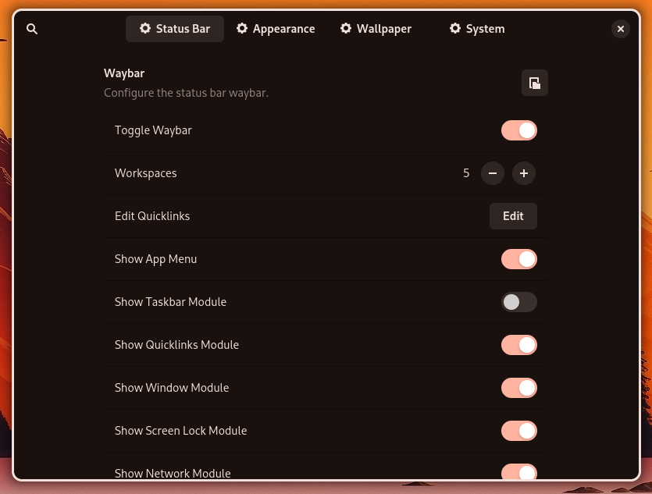Click the minus icon to decrease workspaces
Screen dimensions: 652x494
[x=493, y=173]
